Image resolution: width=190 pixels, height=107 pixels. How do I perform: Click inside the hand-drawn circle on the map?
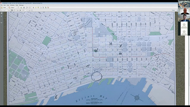[96, 76]
